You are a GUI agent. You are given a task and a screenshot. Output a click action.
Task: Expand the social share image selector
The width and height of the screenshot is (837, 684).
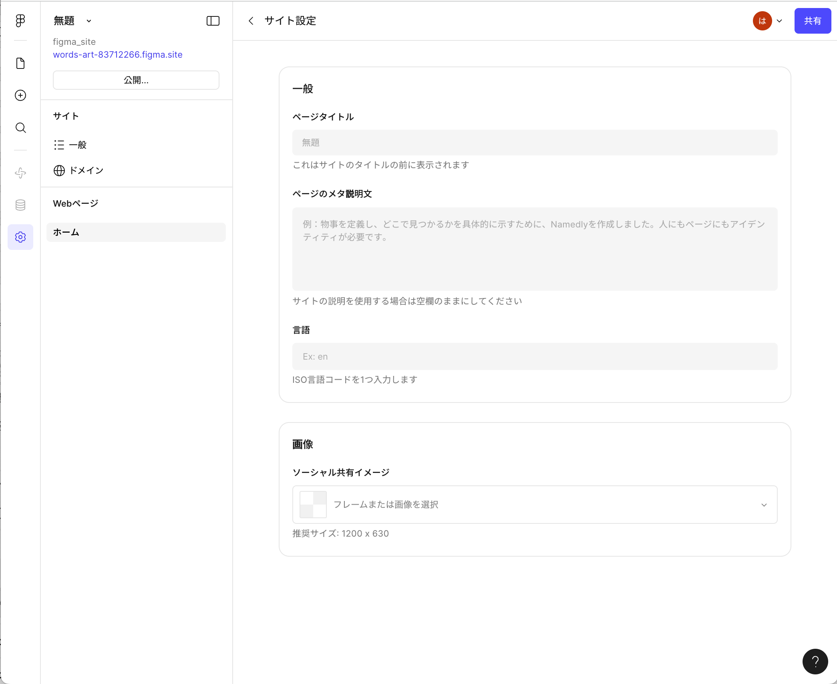point(764,505)
